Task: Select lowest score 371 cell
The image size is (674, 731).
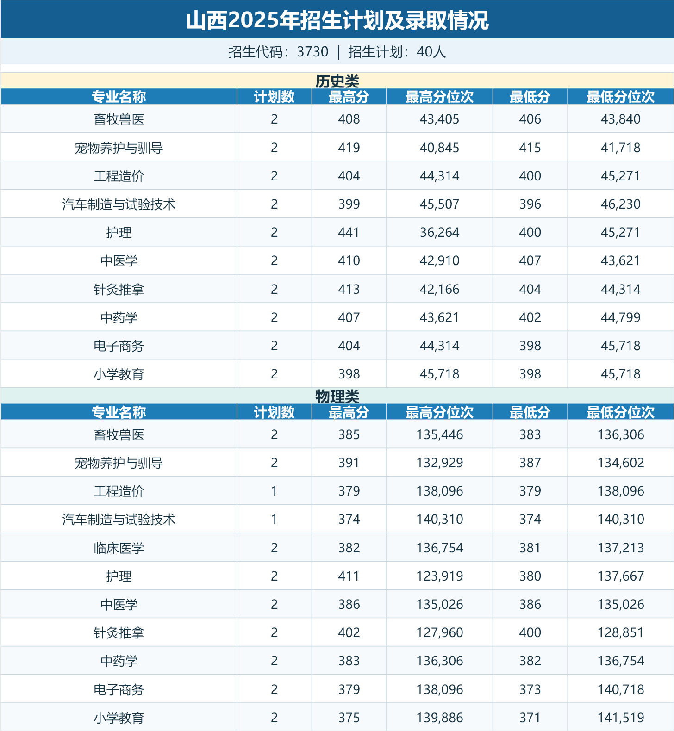Action: click(x=530, y=718)
